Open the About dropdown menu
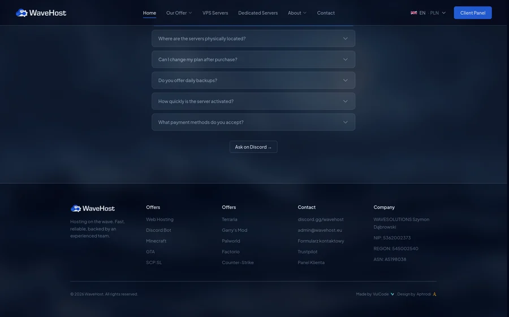Image resolution: width=509 pixels, height=317 pixels. 297,13
